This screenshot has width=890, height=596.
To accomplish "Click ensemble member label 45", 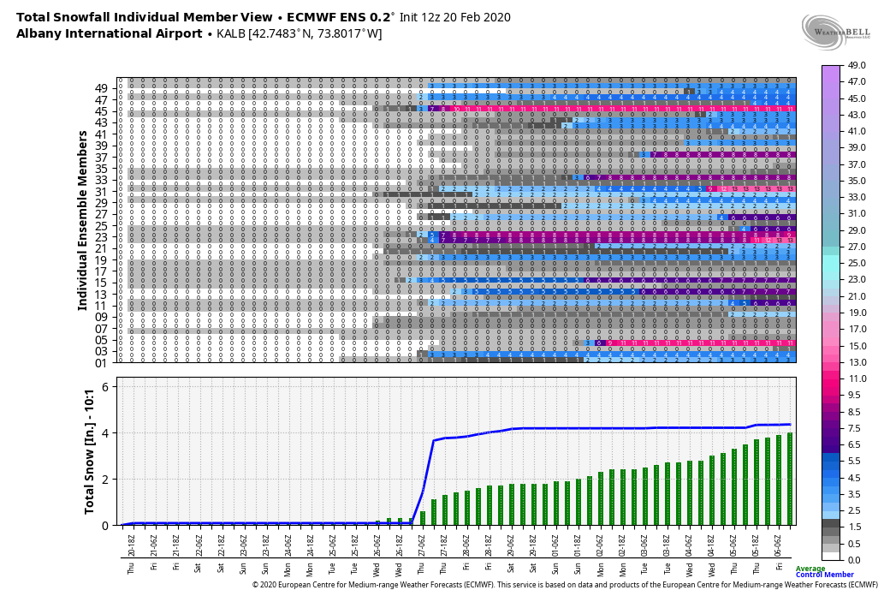I will [x=102, y=111].
